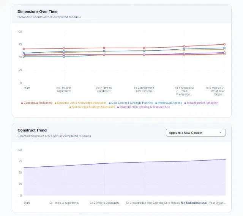This screenshot has width=243, height=216.
Task: Toggle Conceptual Reasoning legend item
Action: (37, 103)
